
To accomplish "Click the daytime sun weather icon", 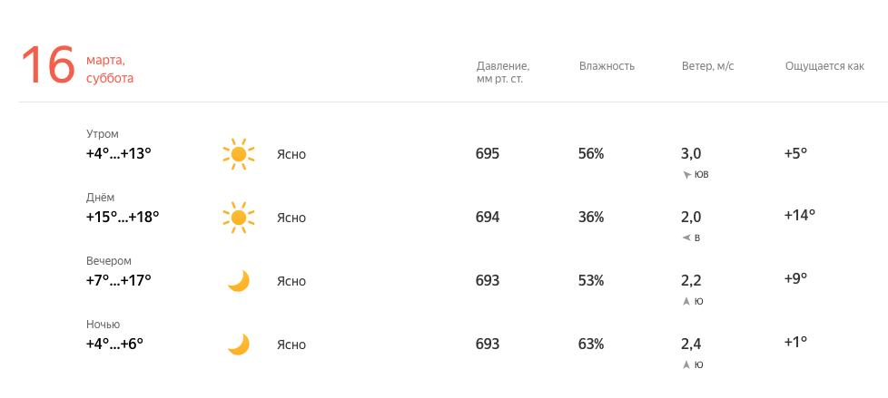I will [x=239, y=217].
